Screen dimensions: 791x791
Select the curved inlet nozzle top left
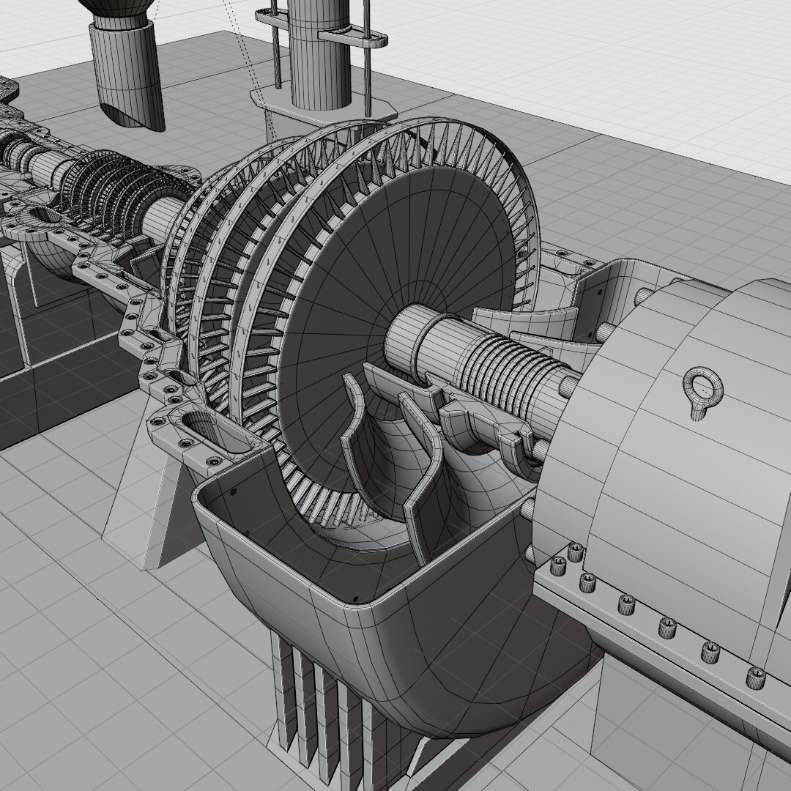121,66
